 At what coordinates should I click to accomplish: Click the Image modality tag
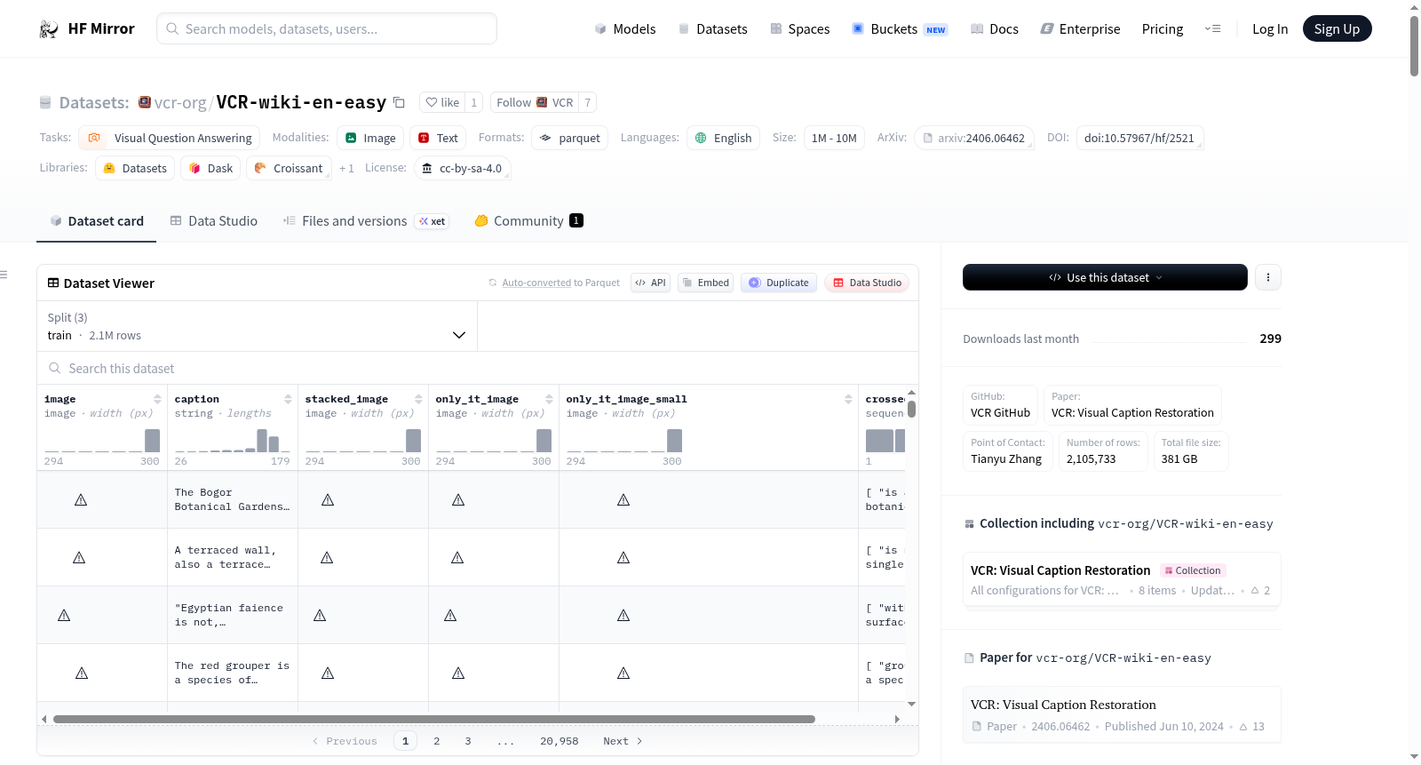tap(370, 138)
